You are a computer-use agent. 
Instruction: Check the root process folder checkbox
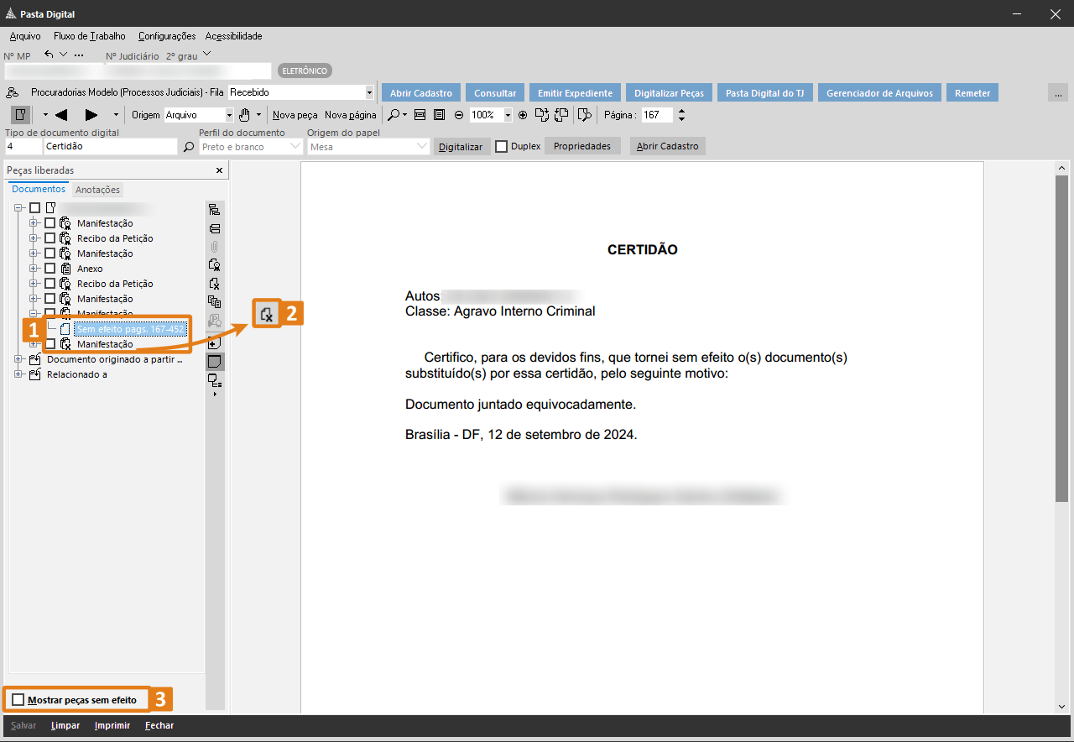[x=34, y=207]
